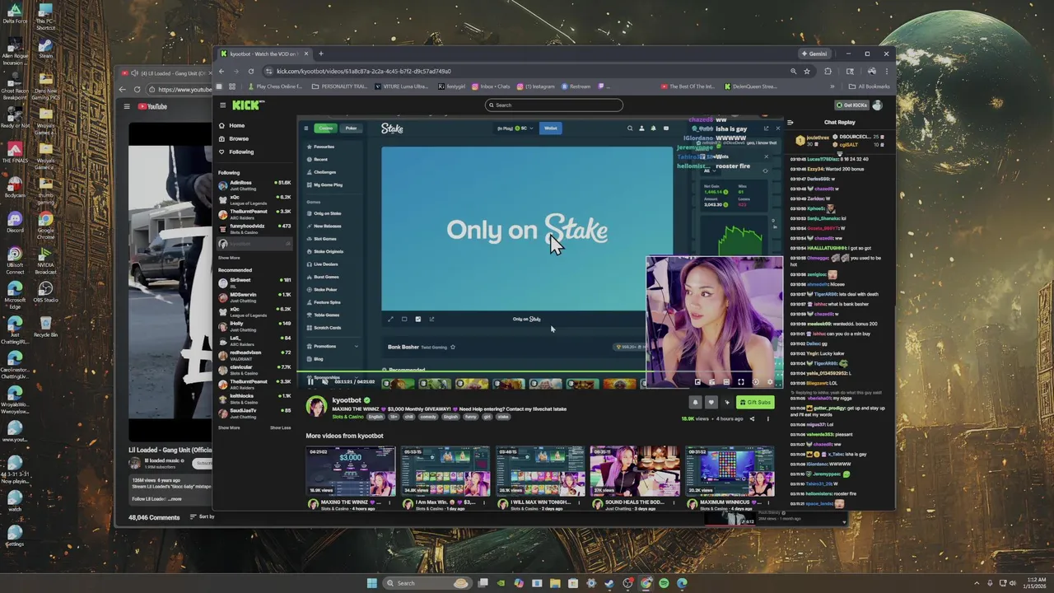The height and width of the screenshot is (593, 1054).
Task: Open OBS Studio desktop icon
Action: pos(45,292)
